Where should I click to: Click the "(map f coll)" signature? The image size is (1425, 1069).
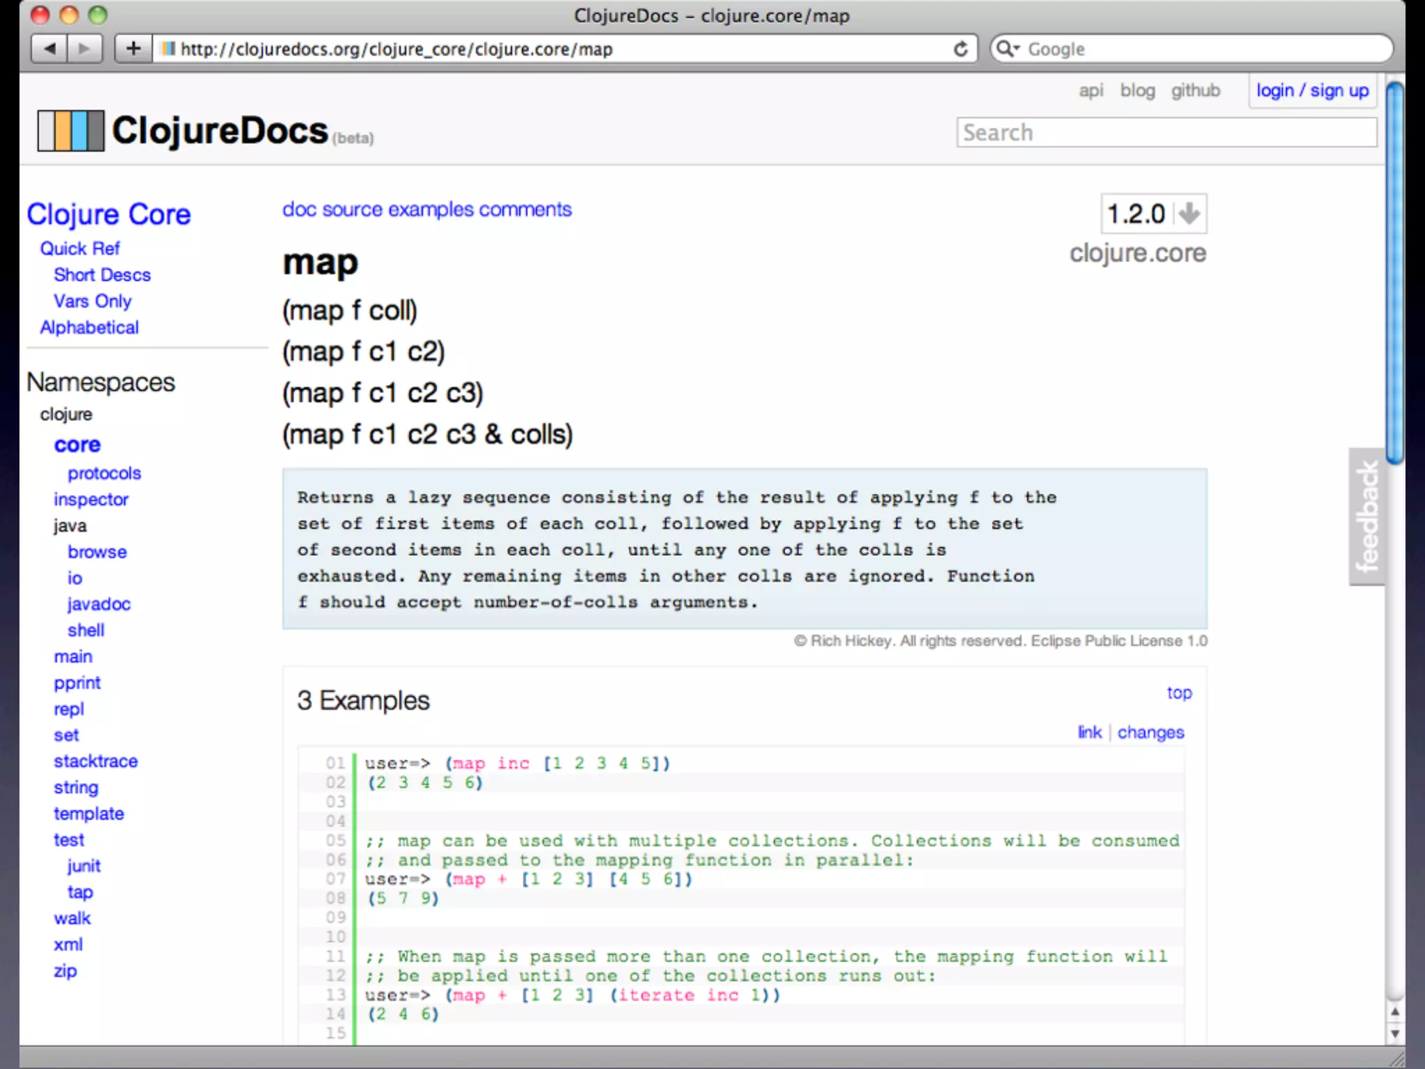click(349, 310)
